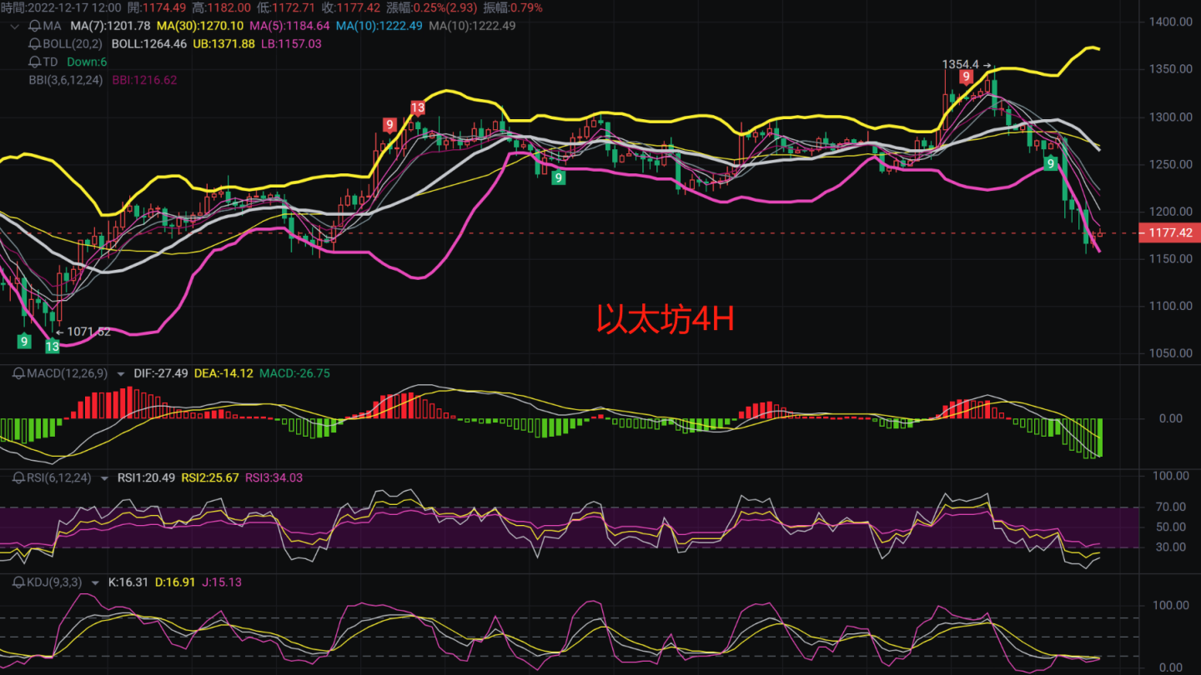
Task: Select the red 13 TD badge above the candles
Action: [418, 107]
